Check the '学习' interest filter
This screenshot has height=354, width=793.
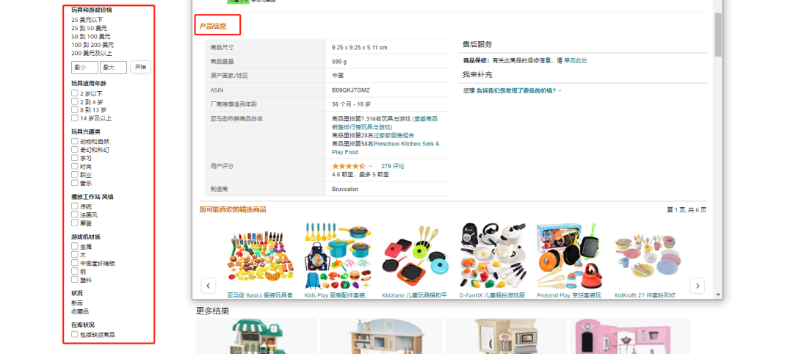pos(75,158)
